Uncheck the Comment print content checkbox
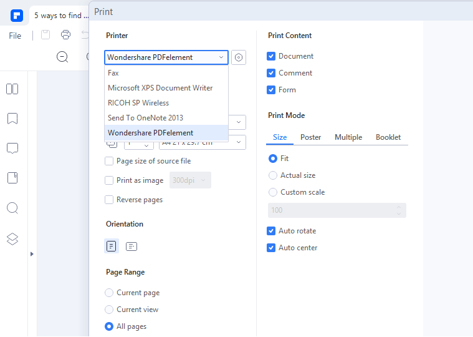Image resolution: width=473 pixels, height=337 pixels. point(271,73)
